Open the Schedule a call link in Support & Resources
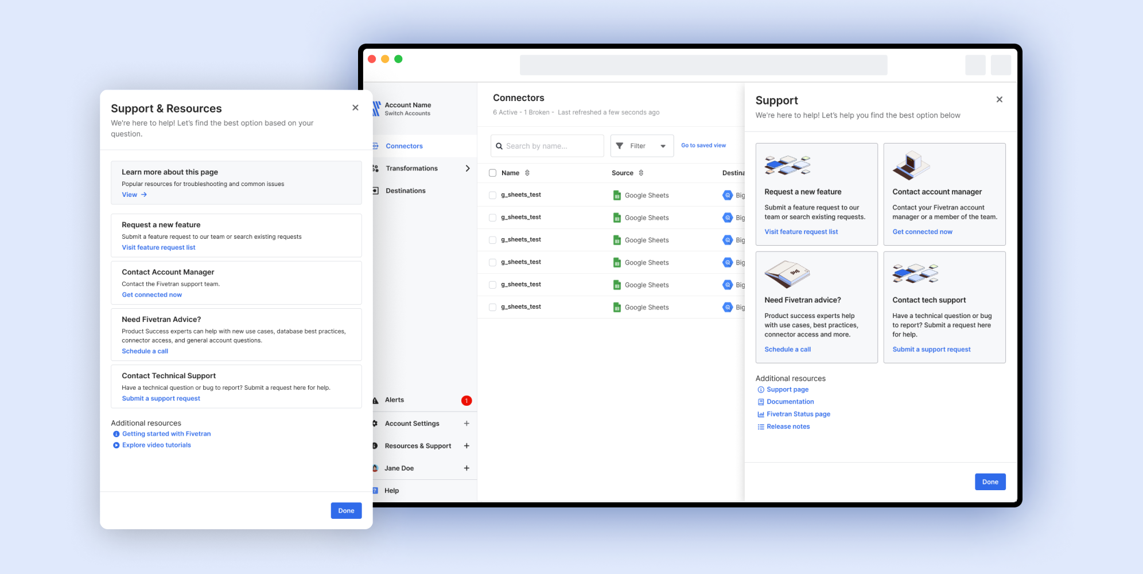 tap(145, 351)
